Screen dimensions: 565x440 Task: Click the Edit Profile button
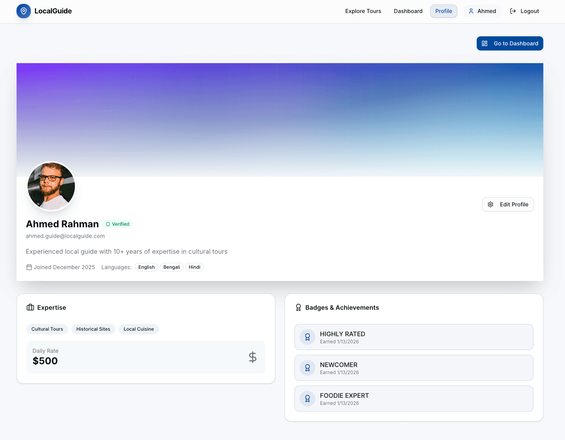pyautogui.click(x=508, y=204)
